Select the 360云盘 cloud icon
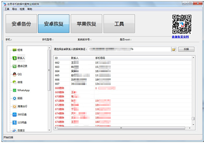Screen dimensions: 204x143 tap(14, 115)
